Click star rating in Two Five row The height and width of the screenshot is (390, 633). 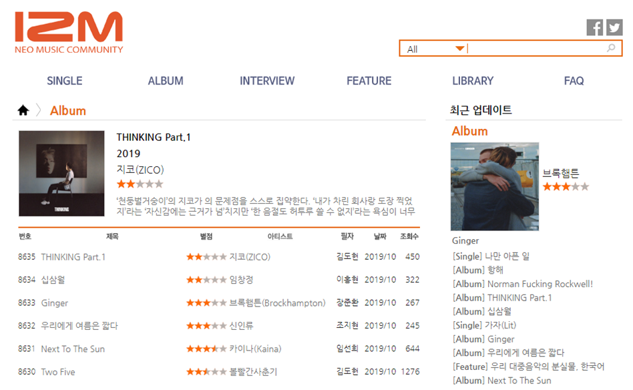(x=206, y=372)
